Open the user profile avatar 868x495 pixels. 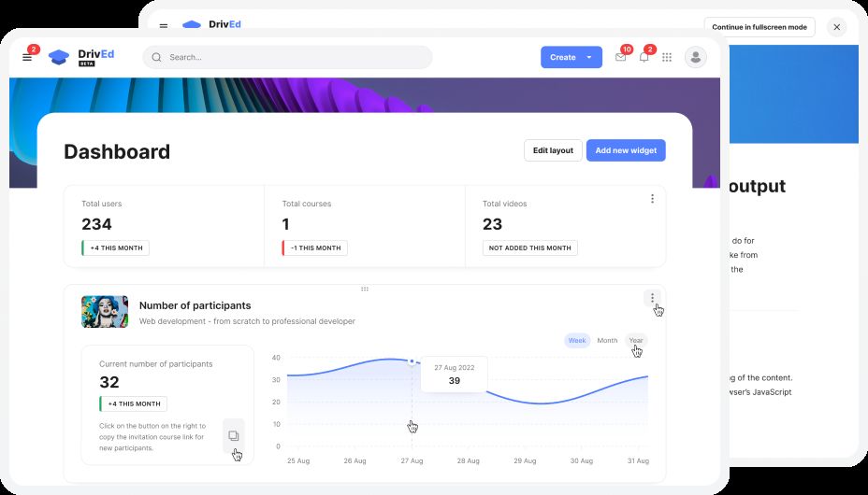695,57
